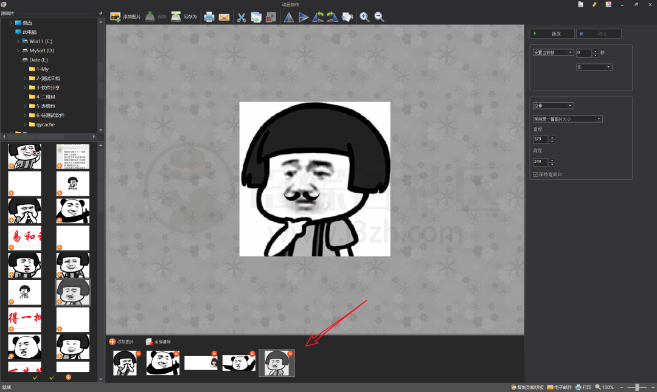The image size is (657, 392).
Task: Click the orange plus icon below the thumbnails
Action: click(68, 377)
